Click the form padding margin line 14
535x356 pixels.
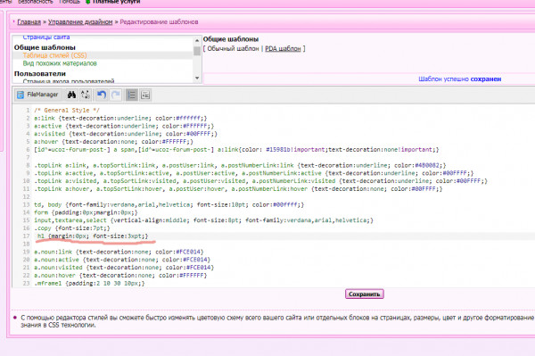pyautogui.click(x=86, y=212)
